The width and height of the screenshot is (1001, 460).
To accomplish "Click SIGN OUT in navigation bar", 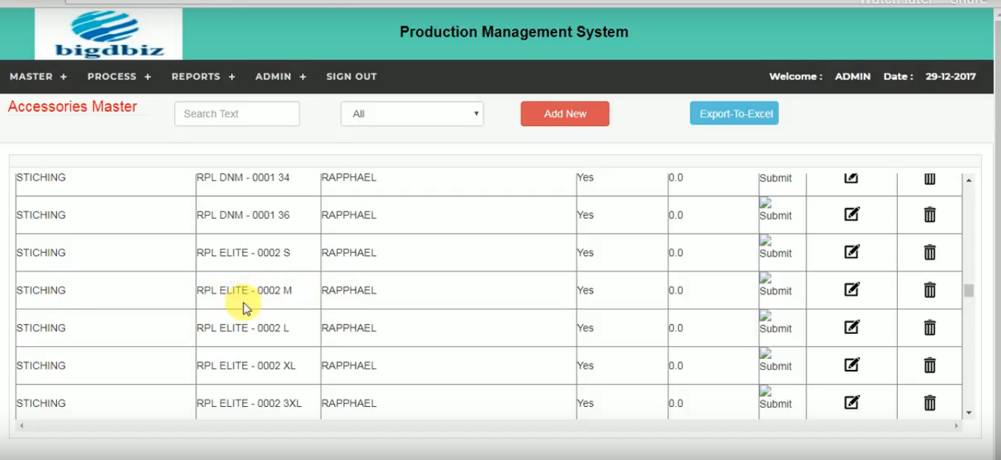I will (x=351, y=77).
